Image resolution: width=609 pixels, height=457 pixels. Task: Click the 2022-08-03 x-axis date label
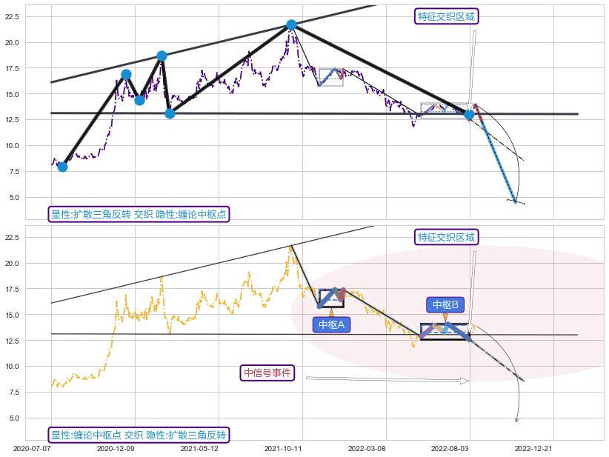pyautogui.click(x=451, y=448)
